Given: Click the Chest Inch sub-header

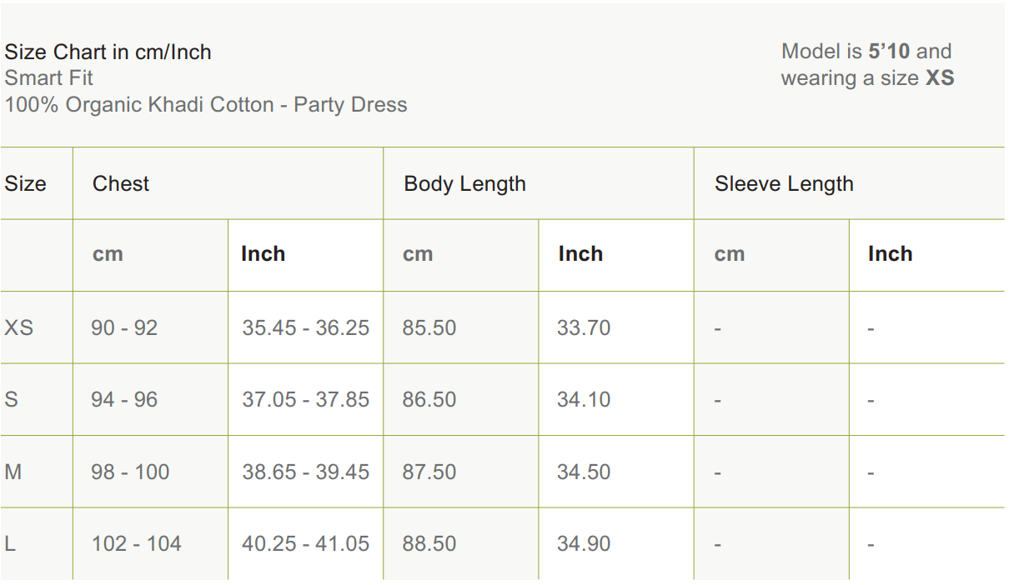Looking at the screenshot, I should [263, 254].
